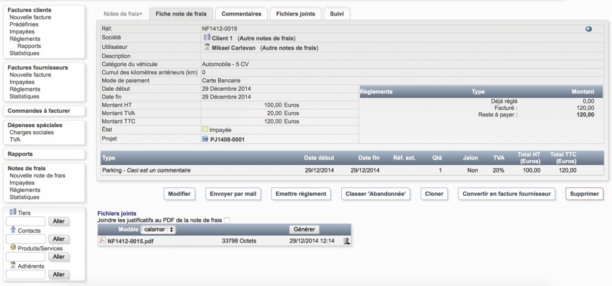612x286 pixels.
Task: Click the Contacts person icon in sidebar
Action: point(13,230)
